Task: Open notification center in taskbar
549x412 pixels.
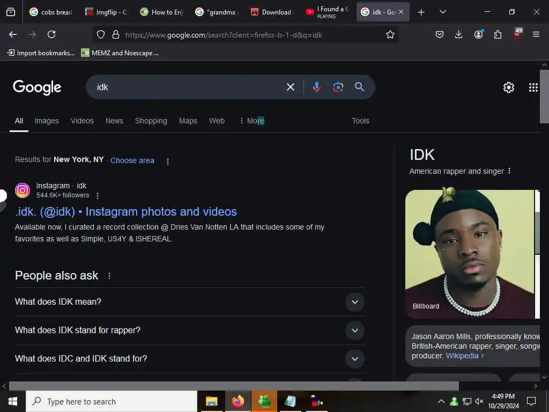Action: tap(531, 401)
